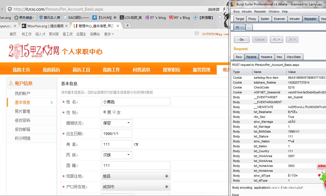Expand the 更多 navigation menu

109,34
